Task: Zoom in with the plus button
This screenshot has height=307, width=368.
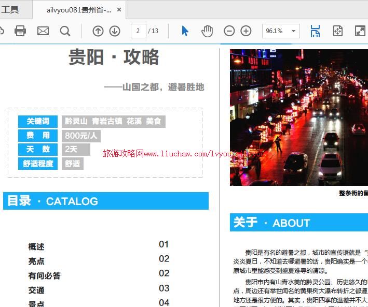Action: pyautogui.click(x=246, y=31)
